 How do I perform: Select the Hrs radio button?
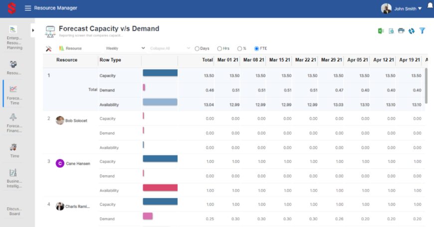(x=220, y=48)
